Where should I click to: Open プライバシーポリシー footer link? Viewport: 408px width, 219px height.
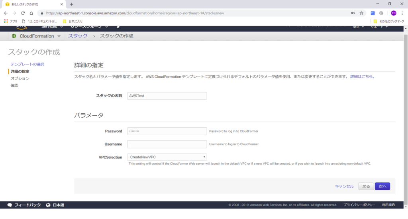(x=359, y=205)
